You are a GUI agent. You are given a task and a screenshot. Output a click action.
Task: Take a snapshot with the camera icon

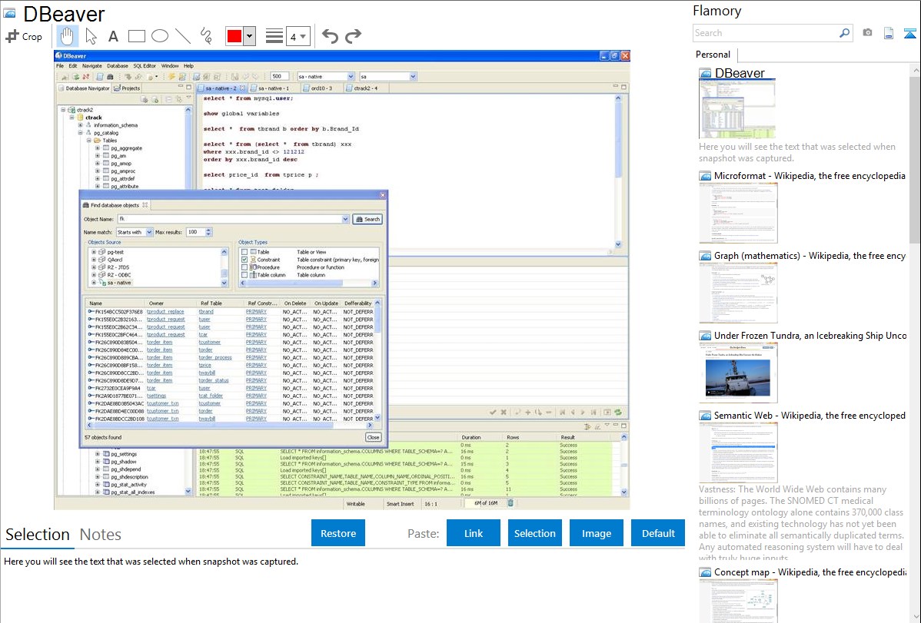pyautogui.click(x=867, y=33)
